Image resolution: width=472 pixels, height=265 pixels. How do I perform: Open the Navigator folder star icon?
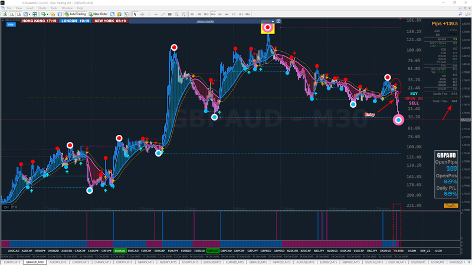(53, 14)
